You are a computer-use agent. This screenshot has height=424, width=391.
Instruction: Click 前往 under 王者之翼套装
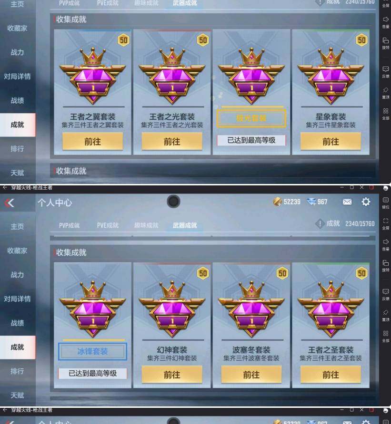tap(93, 142)
